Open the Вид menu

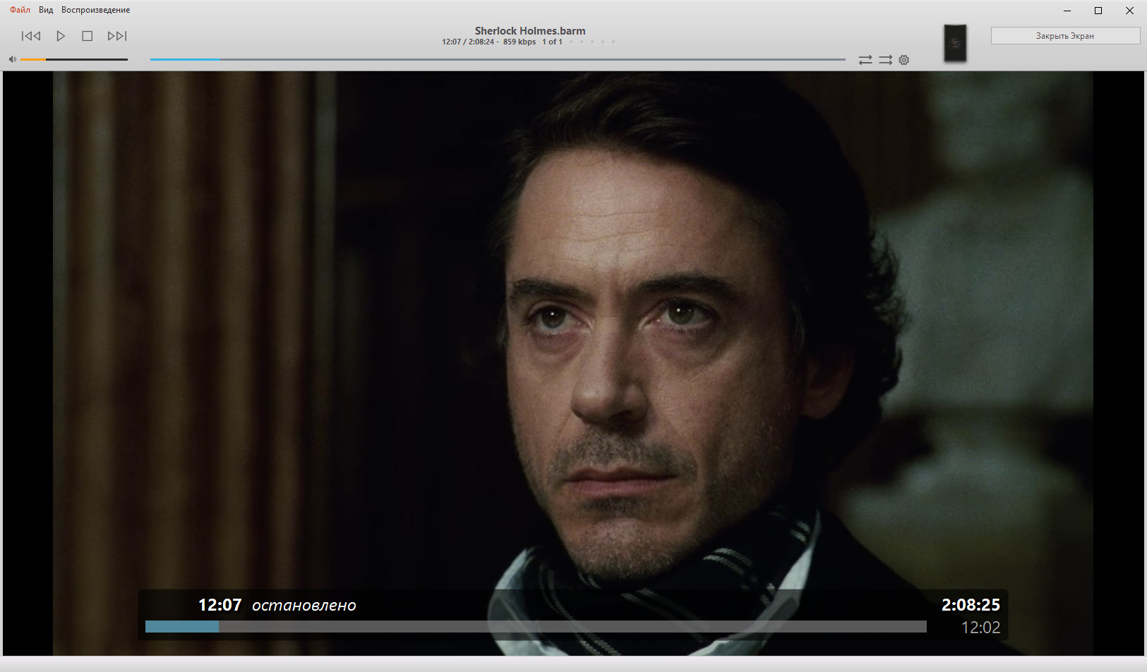tap(46, 10)
